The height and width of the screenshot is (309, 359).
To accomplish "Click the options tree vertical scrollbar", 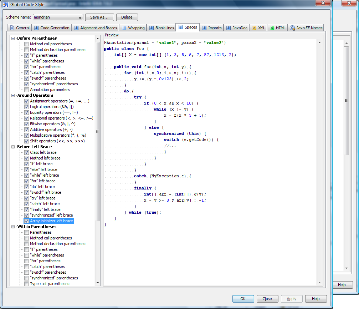I will 98,131.
